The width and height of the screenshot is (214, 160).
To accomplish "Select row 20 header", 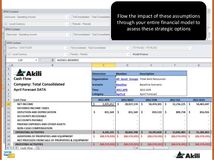I will tap(8, 144).
